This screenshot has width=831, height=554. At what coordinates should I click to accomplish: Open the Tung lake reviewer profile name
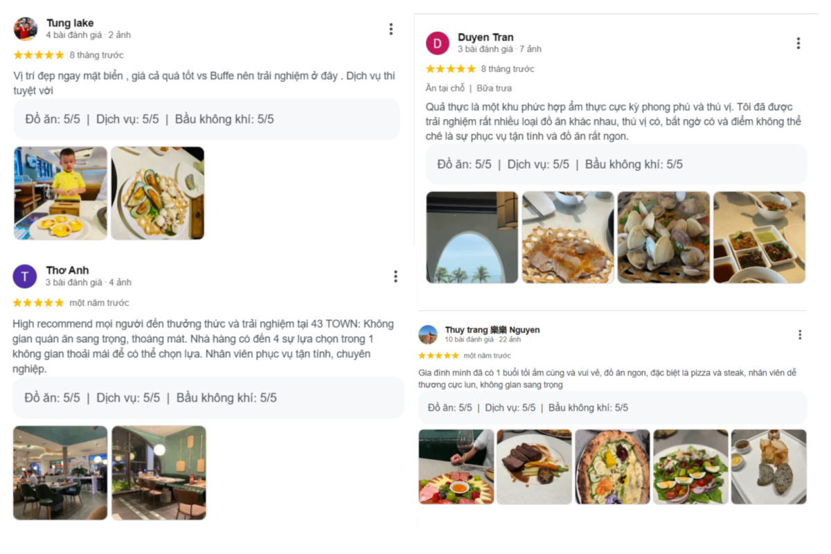tap(70, 23)
